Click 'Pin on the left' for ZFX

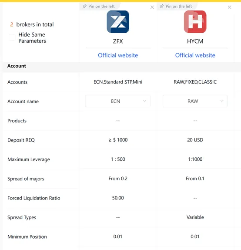(101, 7)
